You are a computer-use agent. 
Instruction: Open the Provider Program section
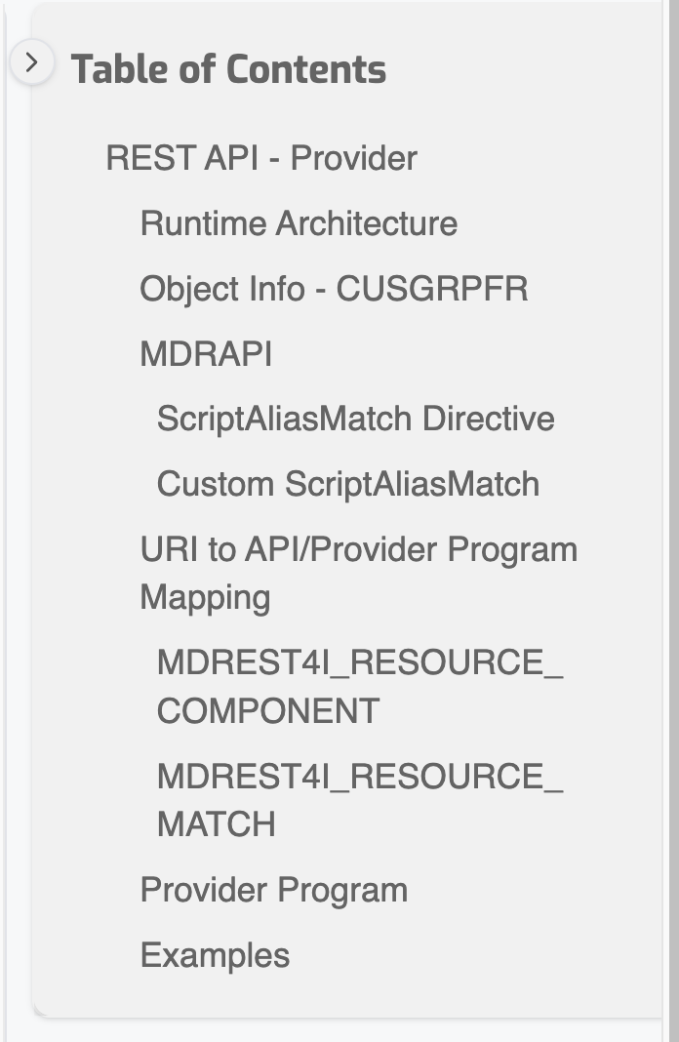pyautogui.click(x=273, y=890)
